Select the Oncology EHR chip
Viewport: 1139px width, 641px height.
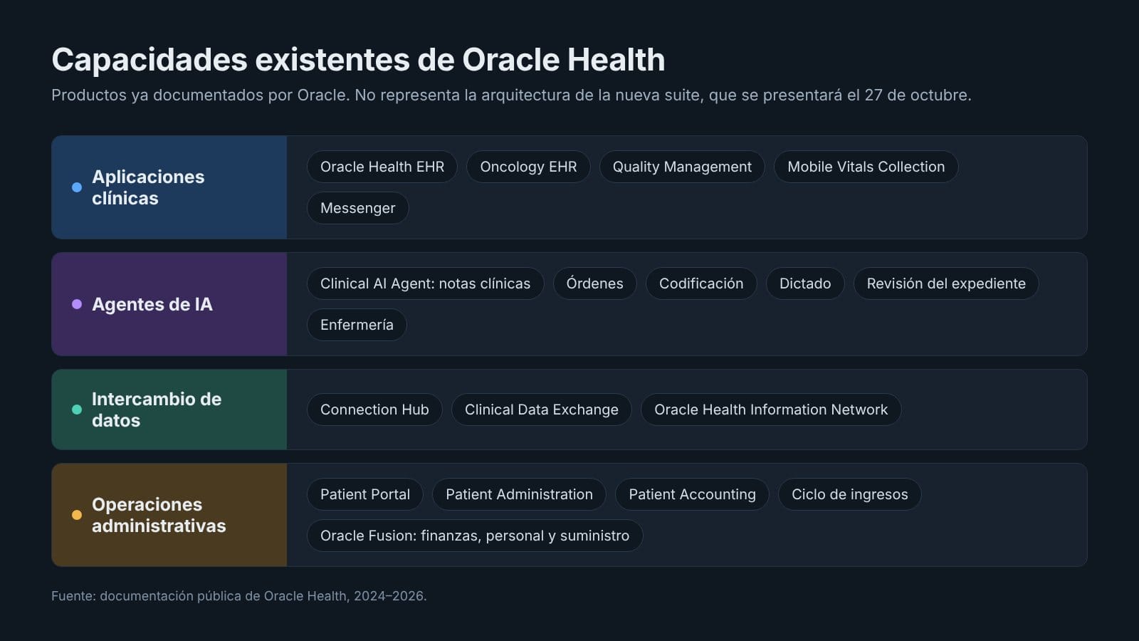(528, 167)
